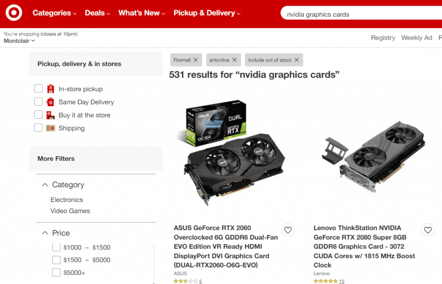Click the Pickup, delivery & in stores heading
Screen dimensions: 442x284
point(79,64)
